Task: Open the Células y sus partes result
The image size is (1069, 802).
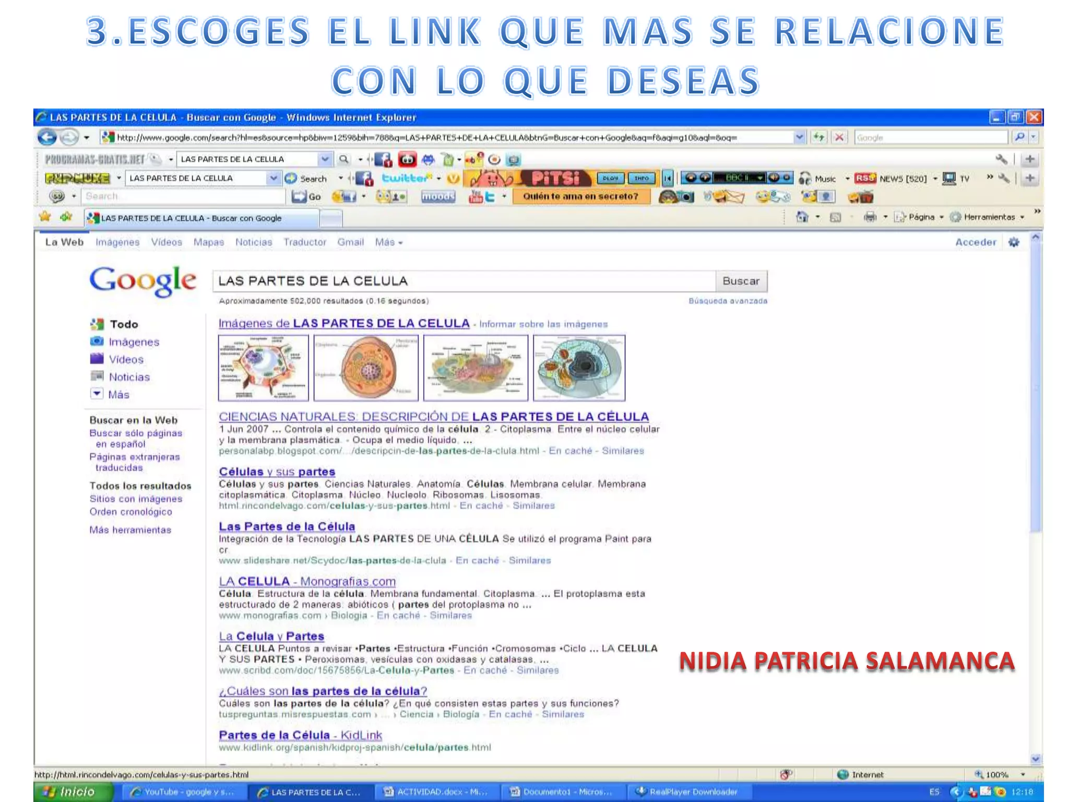Action: pyautogui.click(x=277, y=471)
